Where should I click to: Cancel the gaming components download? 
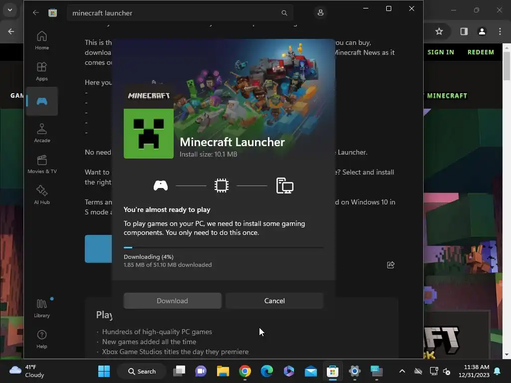pos(274,301)
